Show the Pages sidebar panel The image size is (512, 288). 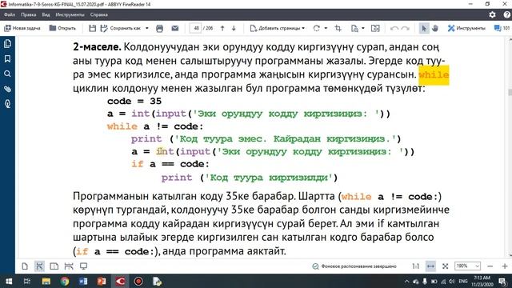click(7, 43)
